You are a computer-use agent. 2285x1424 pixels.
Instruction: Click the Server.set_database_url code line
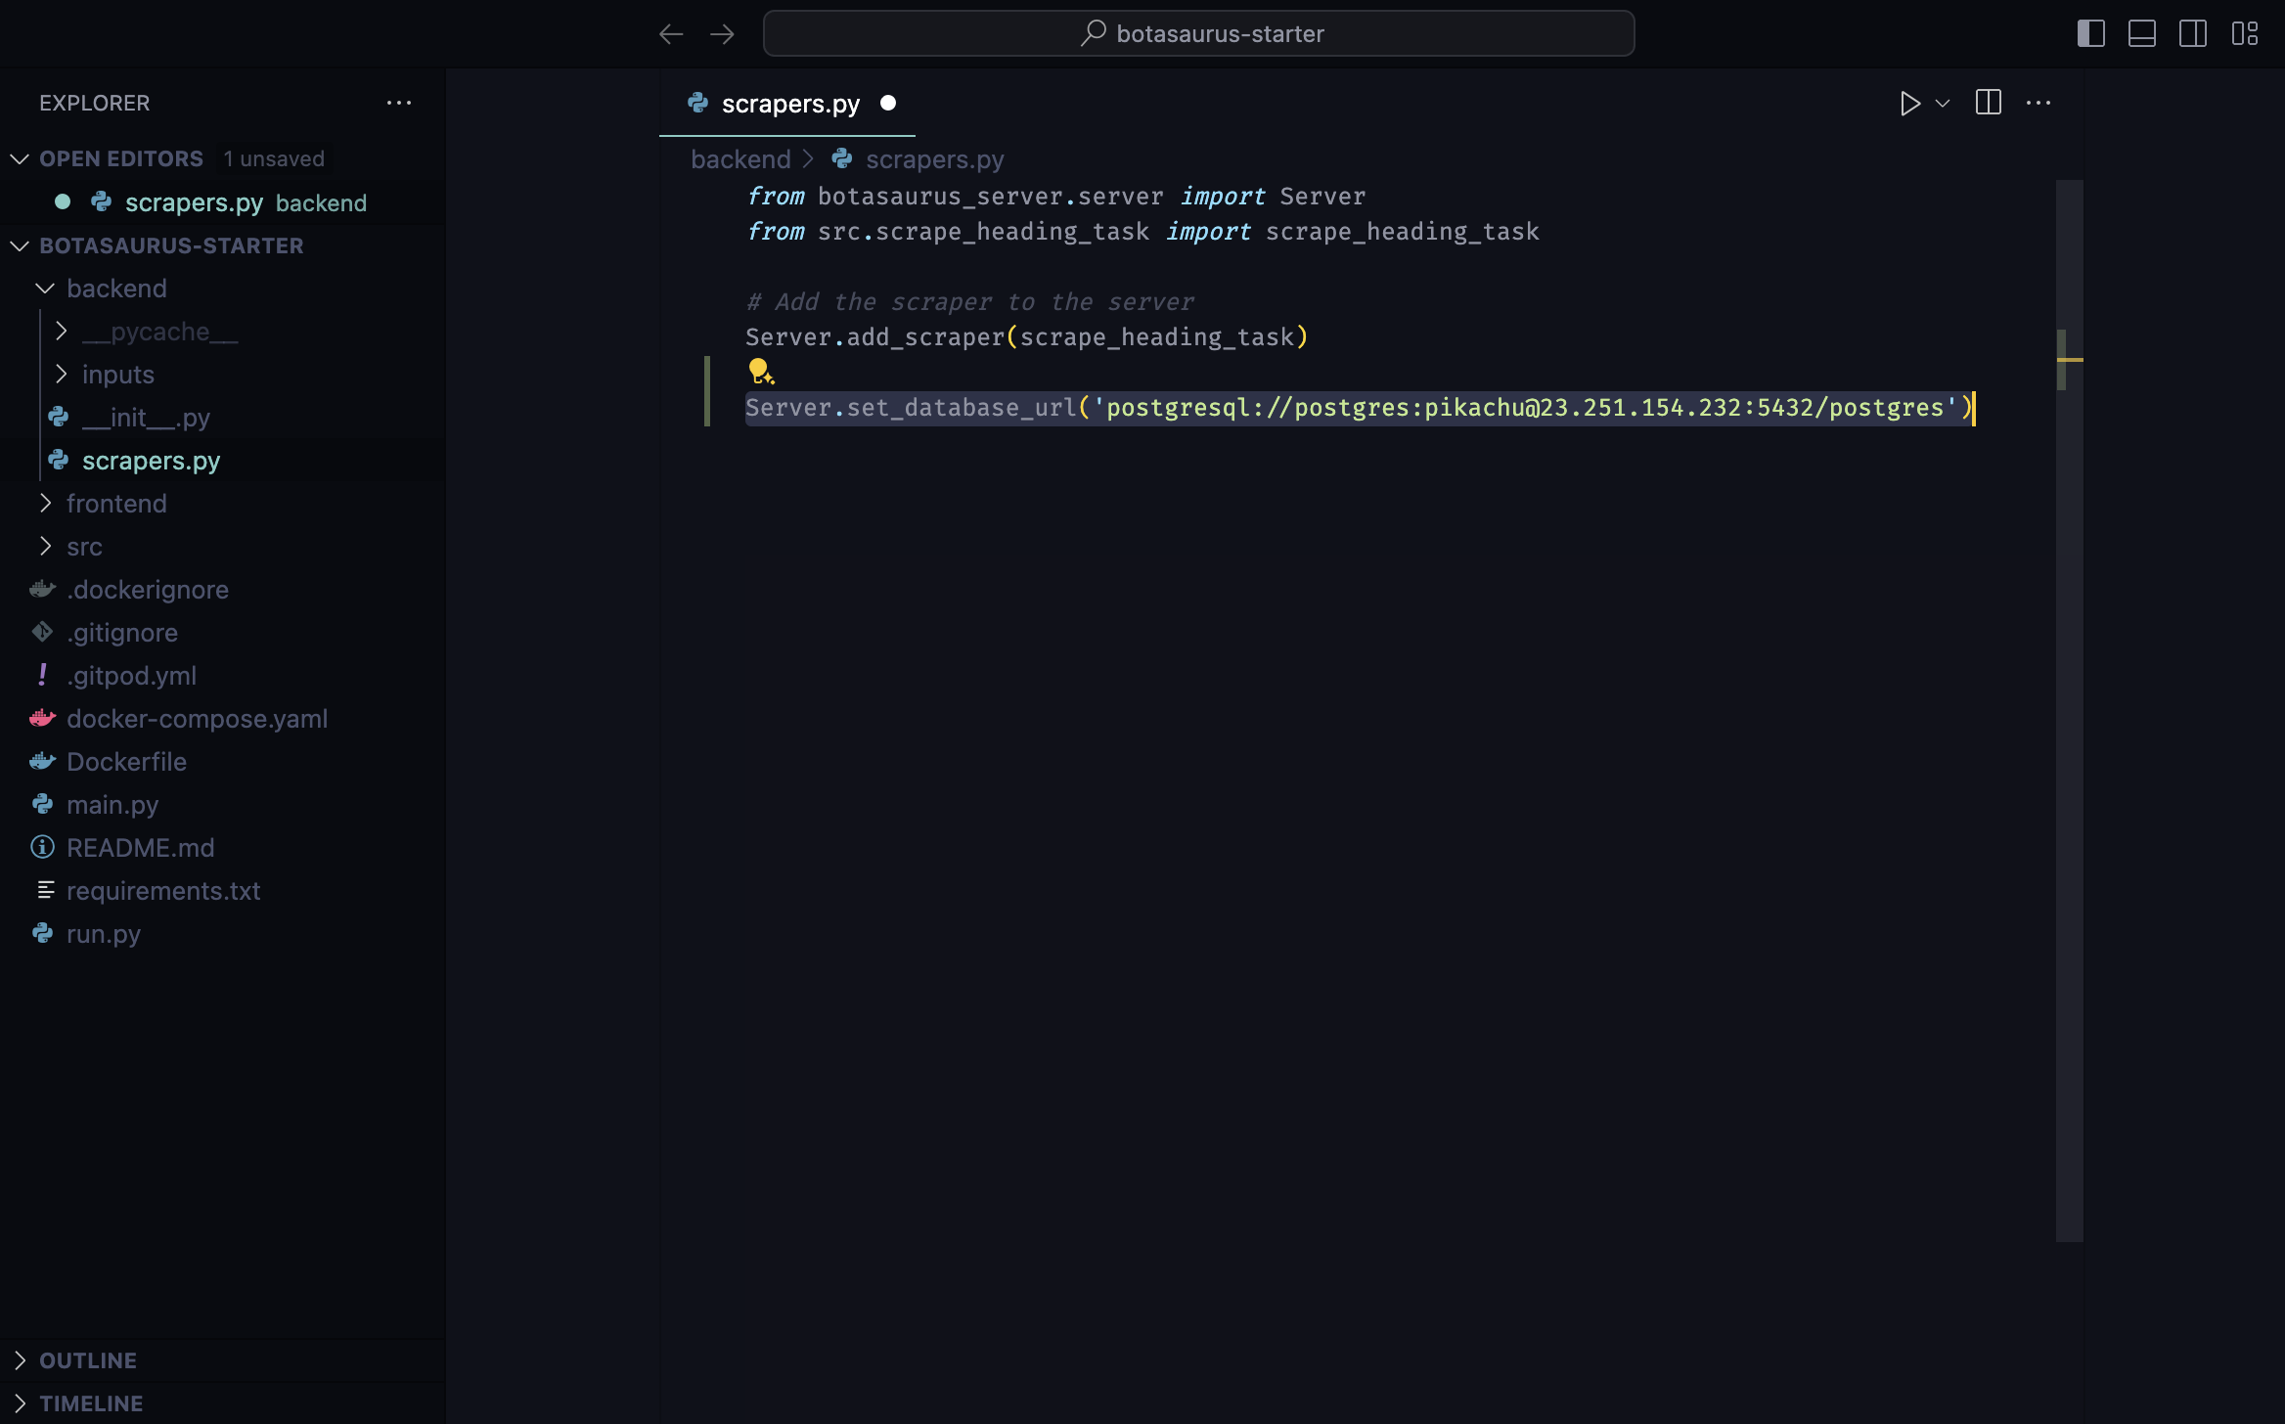click(x=1359, y=408)
